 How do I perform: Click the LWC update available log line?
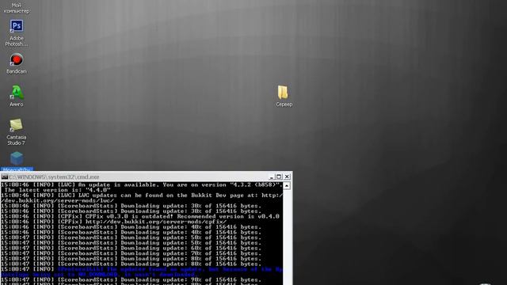142,184
